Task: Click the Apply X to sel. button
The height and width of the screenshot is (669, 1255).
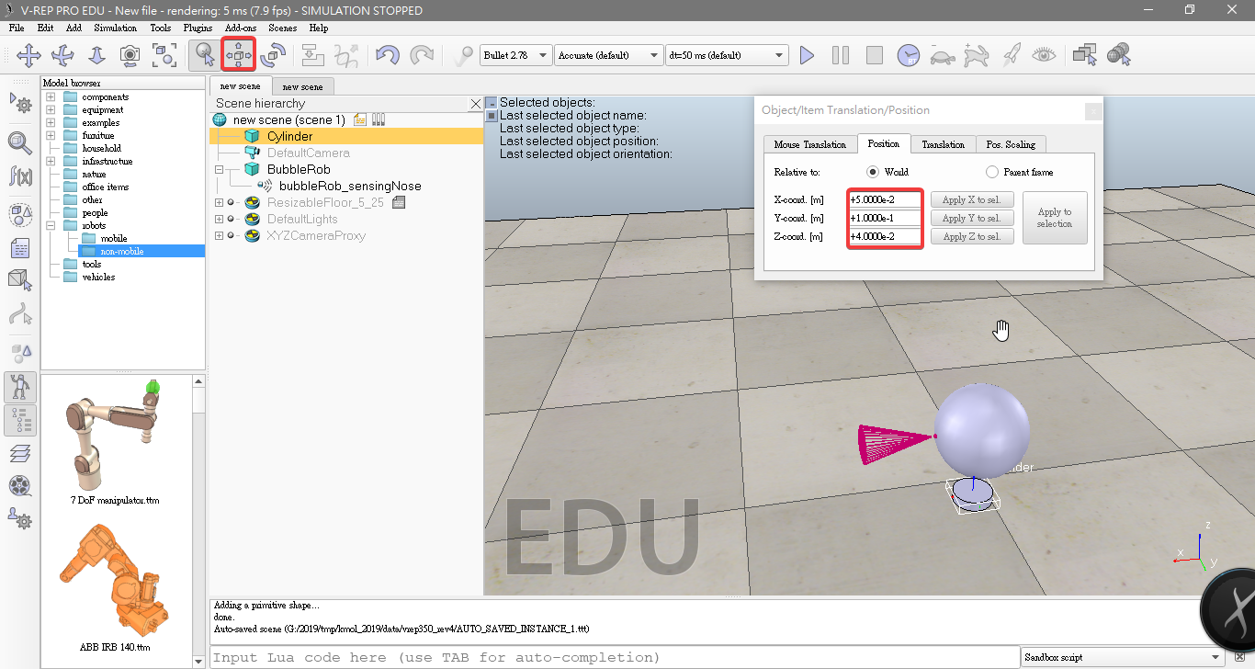Action: [972, 199]
